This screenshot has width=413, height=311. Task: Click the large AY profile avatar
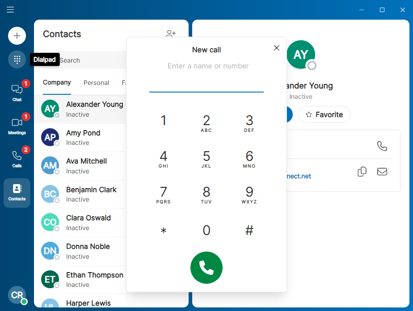pyautogui.click(x=301, y=55)
